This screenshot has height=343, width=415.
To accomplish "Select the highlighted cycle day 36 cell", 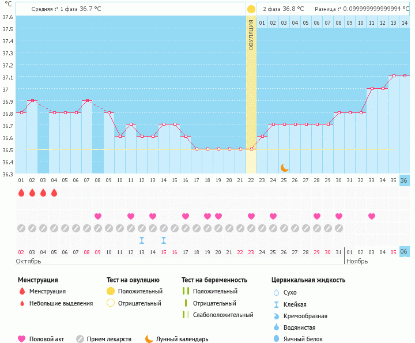I will tap(404, 180).
